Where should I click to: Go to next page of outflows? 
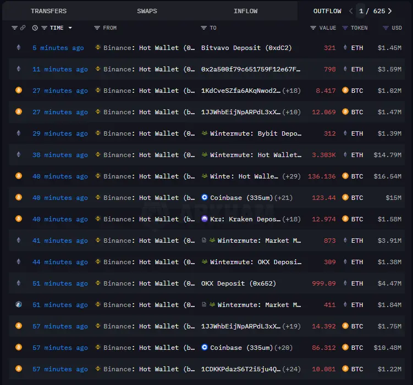tap(390, 11)
